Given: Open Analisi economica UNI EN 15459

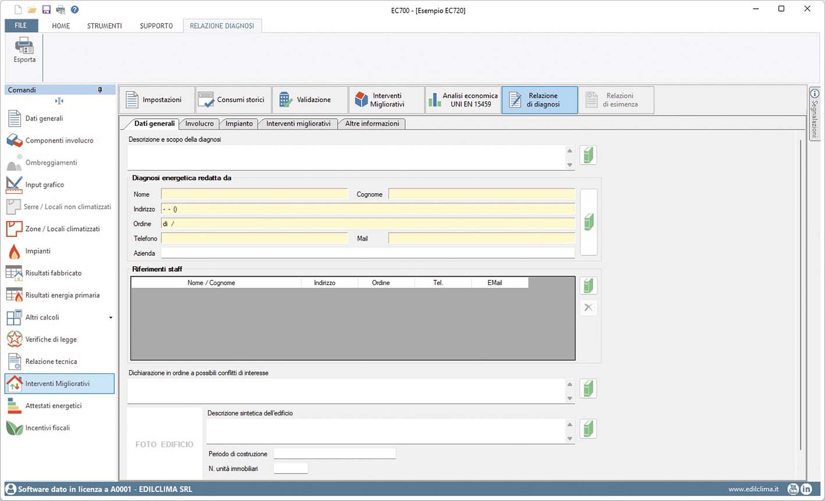Looking at the screenshot, I should coord(462,100).
